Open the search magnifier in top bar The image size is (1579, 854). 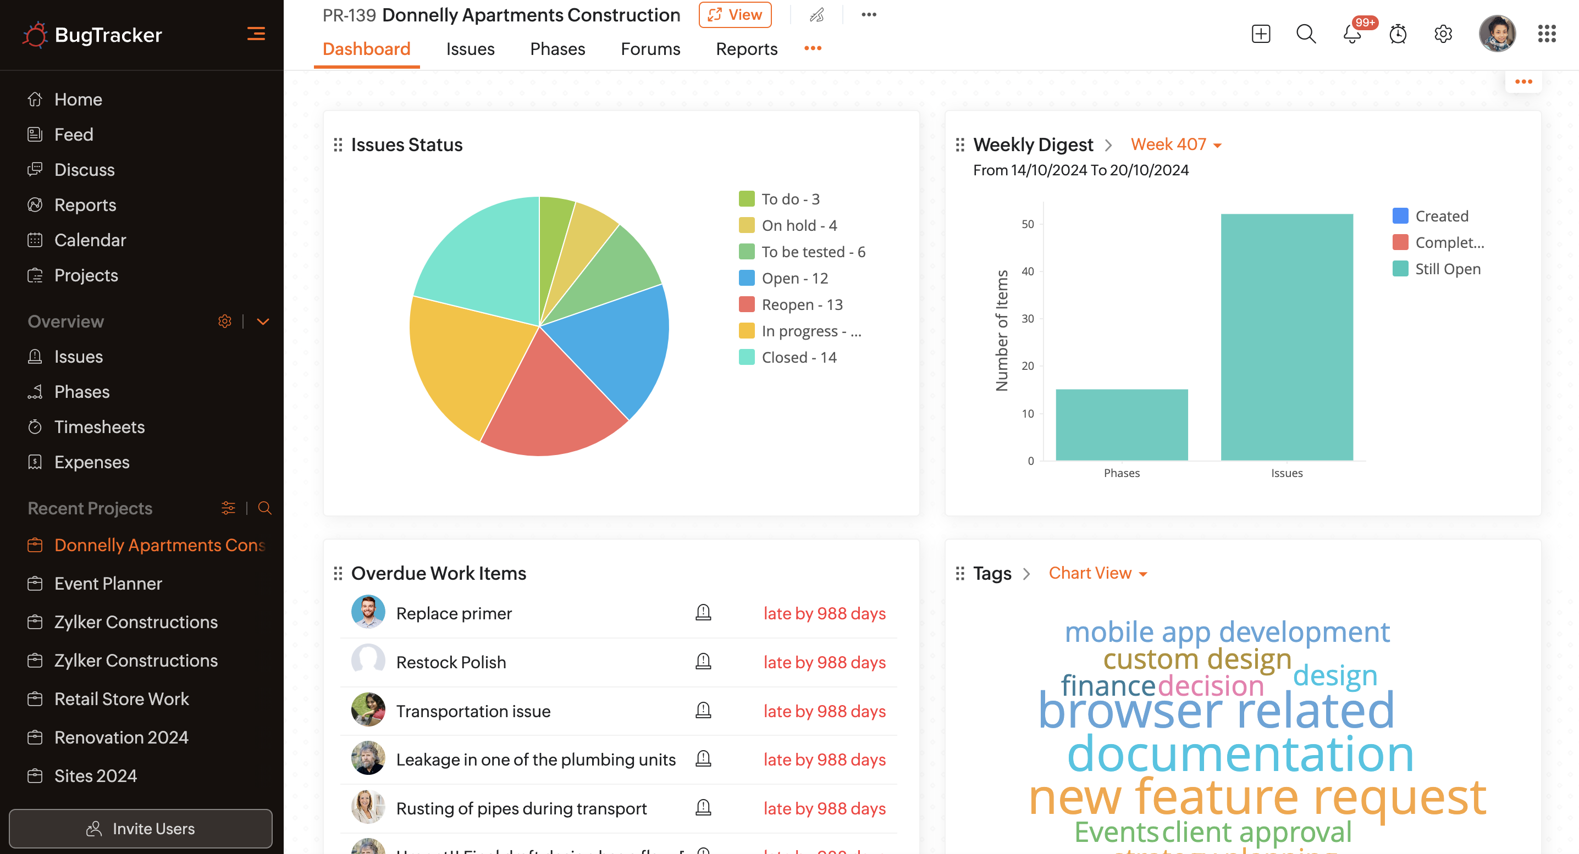tap(1306, 34)
